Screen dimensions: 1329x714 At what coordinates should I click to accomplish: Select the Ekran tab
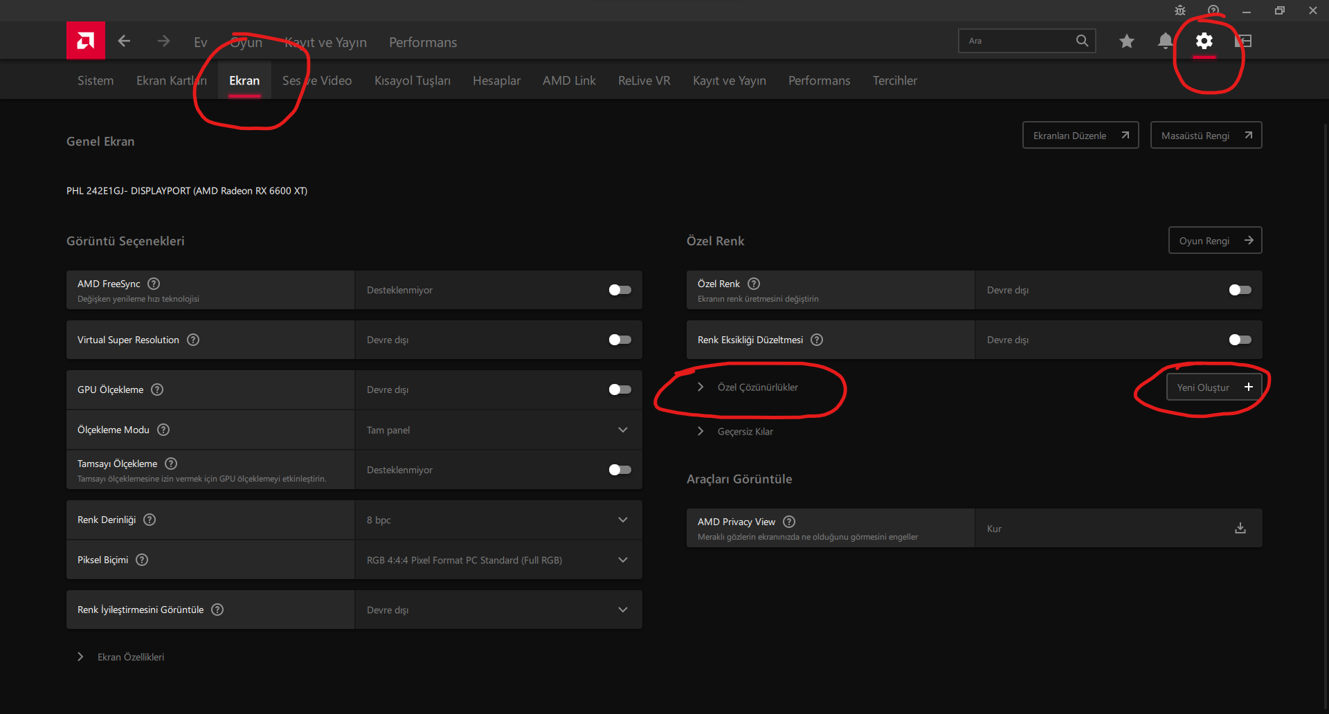[244, 80]
